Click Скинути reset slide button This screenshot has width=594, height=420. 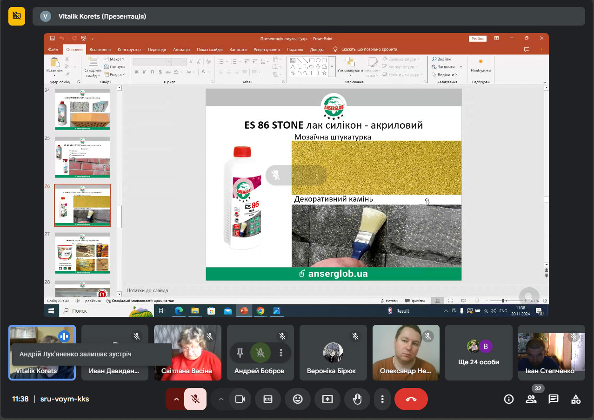click(114, 67)
